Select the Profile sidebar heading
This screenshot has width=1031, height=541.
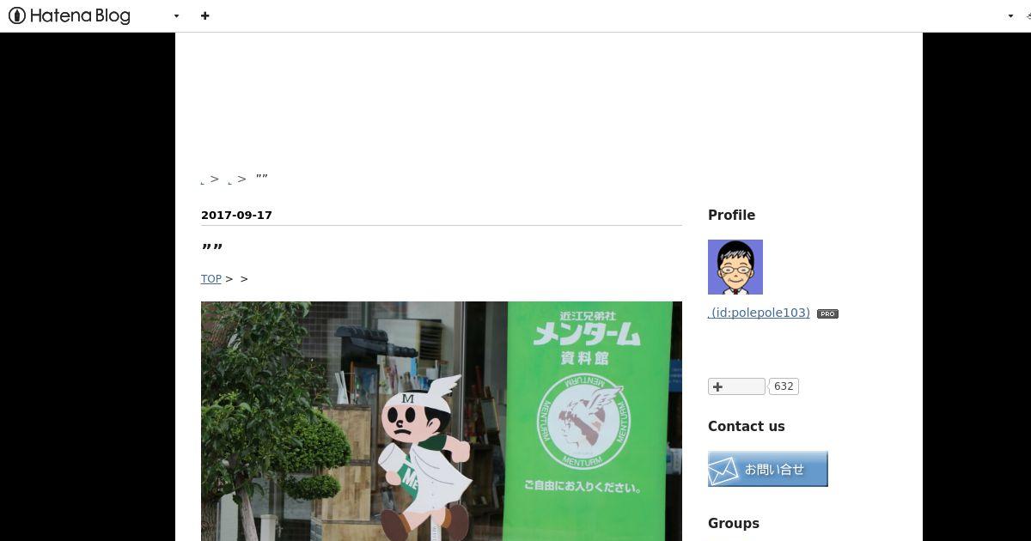click(731, 216)
